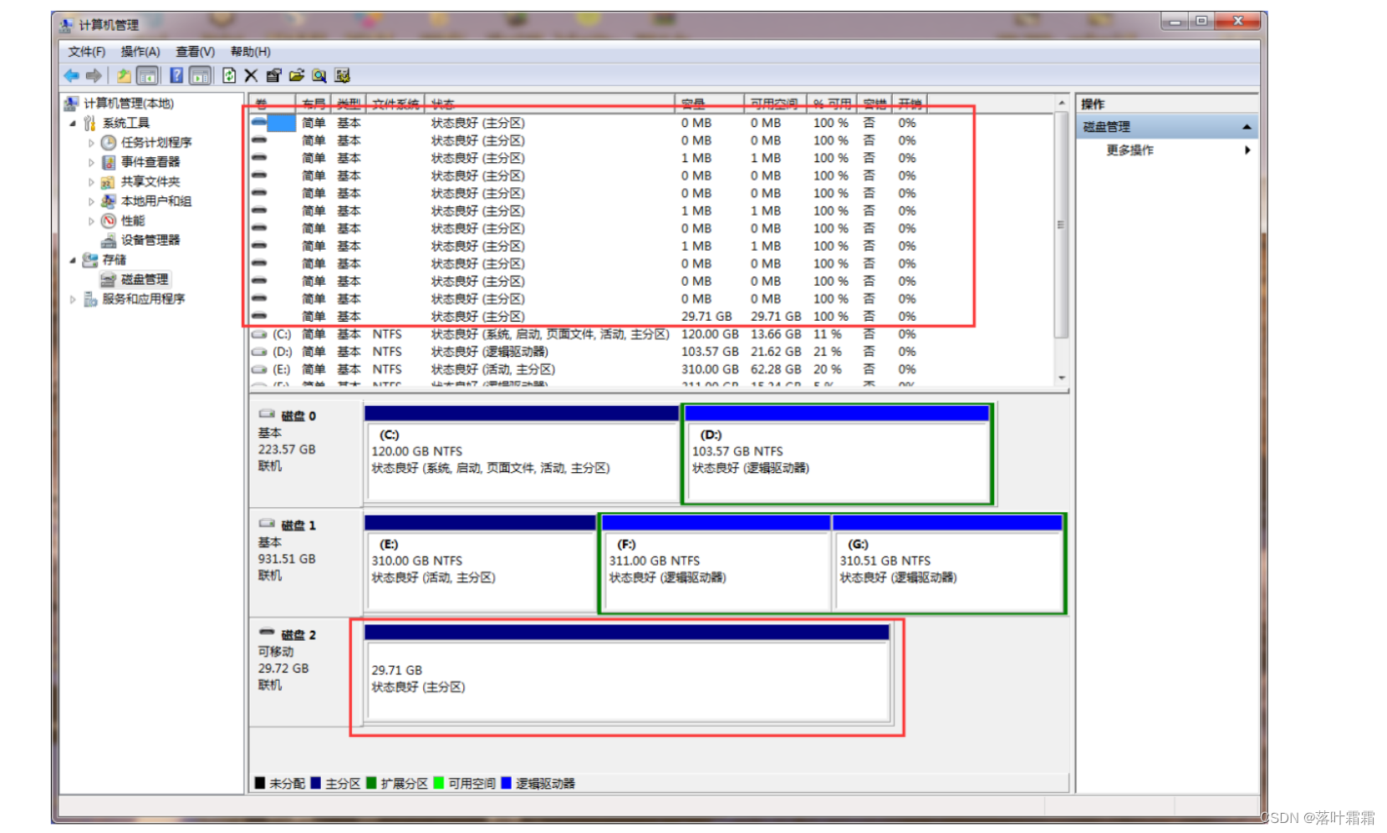1387x833 pixels.
Task: Select the (G:) 310.51 GB partition block
Action: (948, 563)
